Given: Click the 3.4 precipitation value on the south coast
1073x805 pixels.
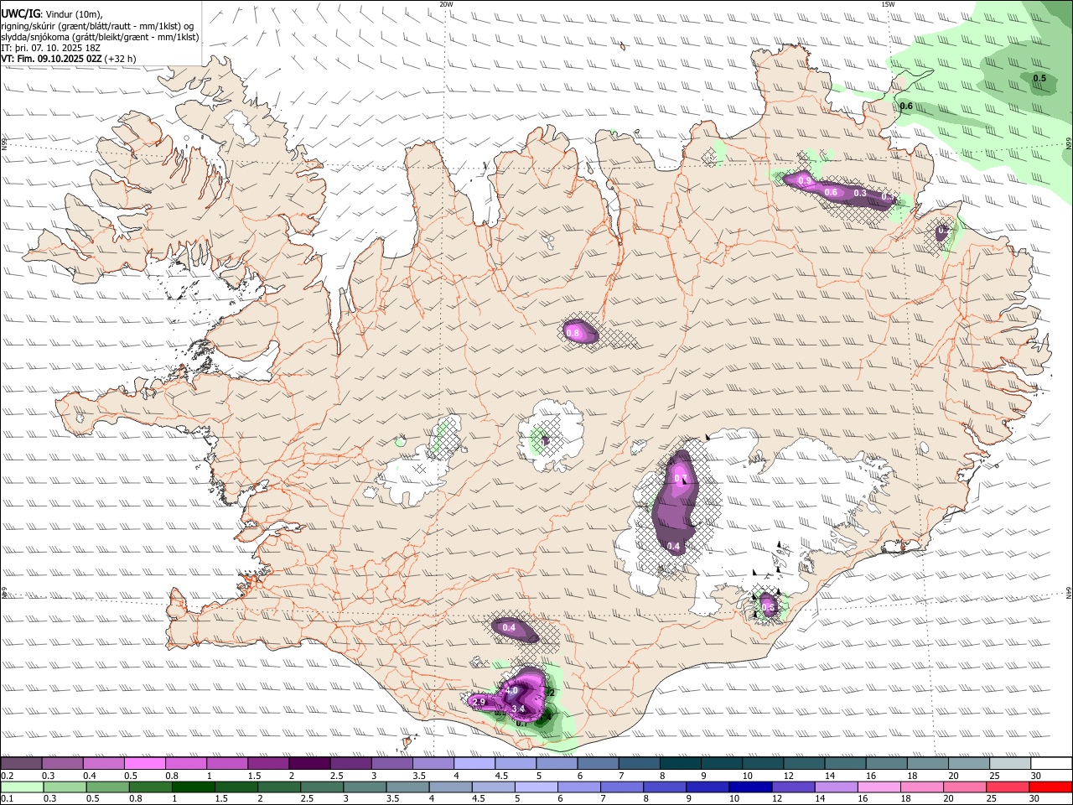Looking at the screenshot, I should [518, 709].
